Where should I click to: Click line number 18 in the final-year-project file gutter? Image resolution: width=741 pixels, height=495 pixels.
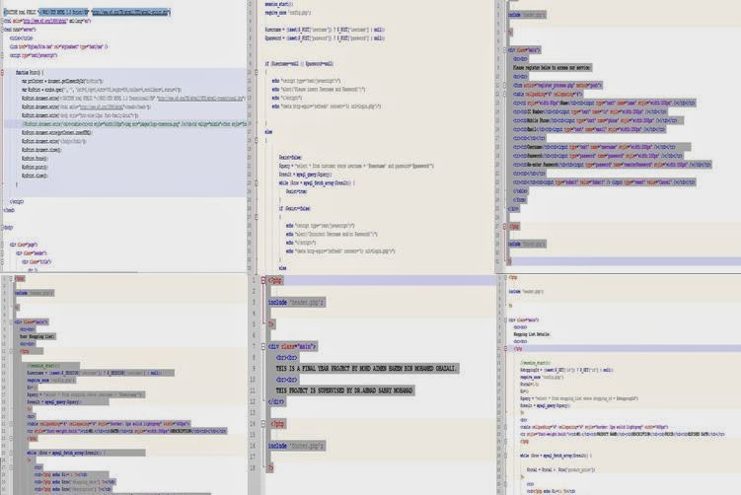[x=253, y=467]
